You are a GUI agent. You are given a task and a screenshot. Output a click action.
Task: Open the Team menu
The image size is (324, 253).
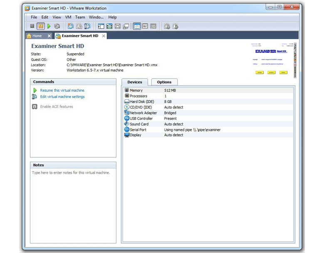pyautogui.click(x=80, y=17)
